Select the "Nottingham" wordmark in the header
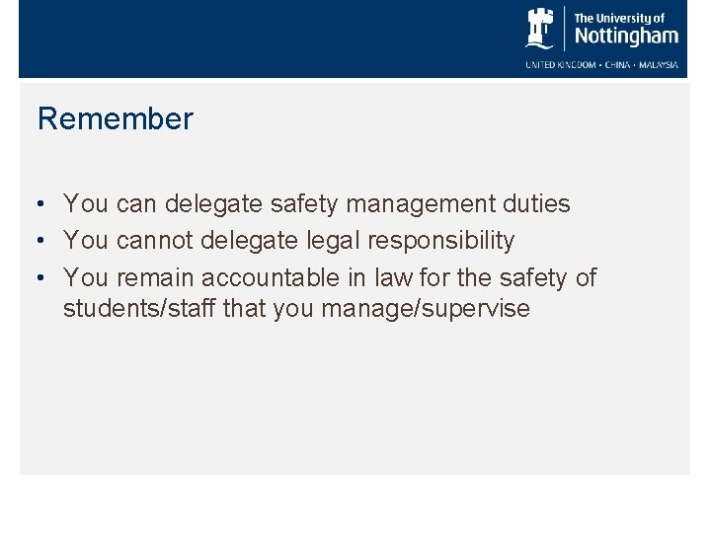Image resolution: width=711 pixels, height=533 pixels. (626, 37)
